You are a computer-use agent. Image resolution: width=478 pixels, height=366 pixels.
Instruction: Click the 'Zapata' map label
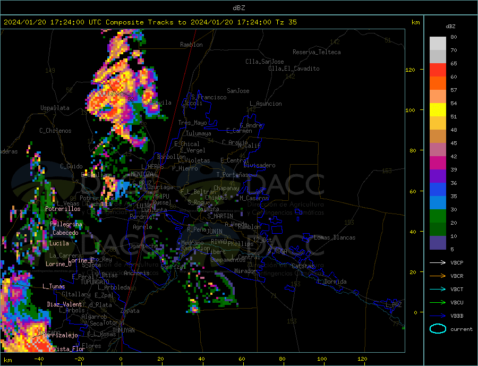coord(130,311)
